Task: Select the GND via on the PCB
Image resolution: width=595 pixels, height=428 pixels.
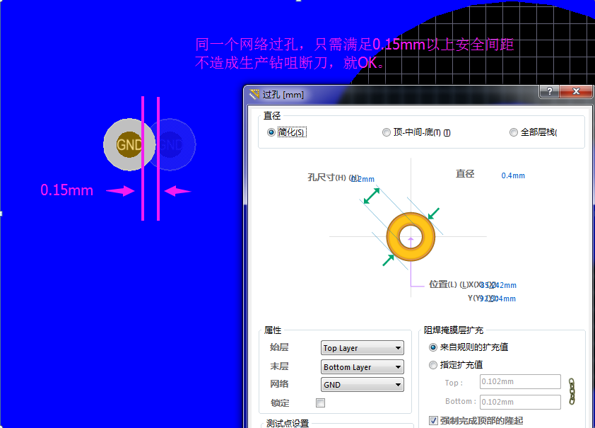Action: (129, 144)
